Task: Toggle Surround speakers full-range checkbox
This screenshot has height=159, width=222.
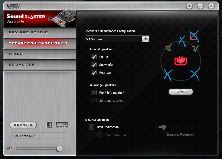Action: coord(94,100)
